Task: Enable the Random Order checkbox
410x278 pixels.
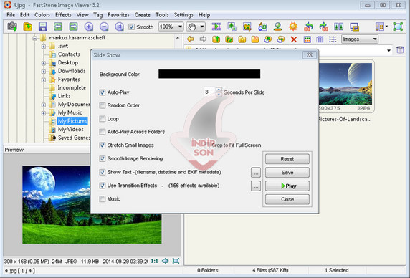Action: pos(102,105)
